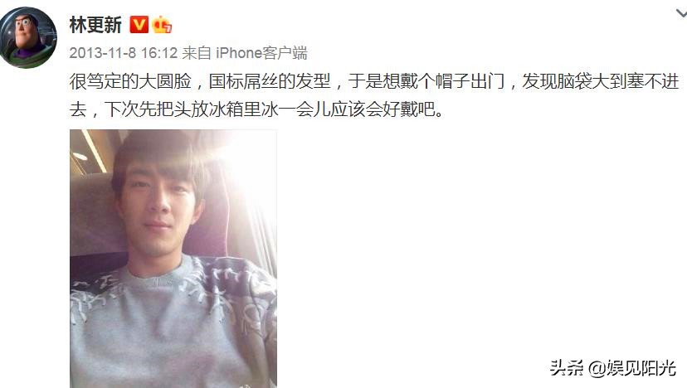
Task: Open the 2013-11-8 16:12 timestamp link
Action: [x=123, y=53]
